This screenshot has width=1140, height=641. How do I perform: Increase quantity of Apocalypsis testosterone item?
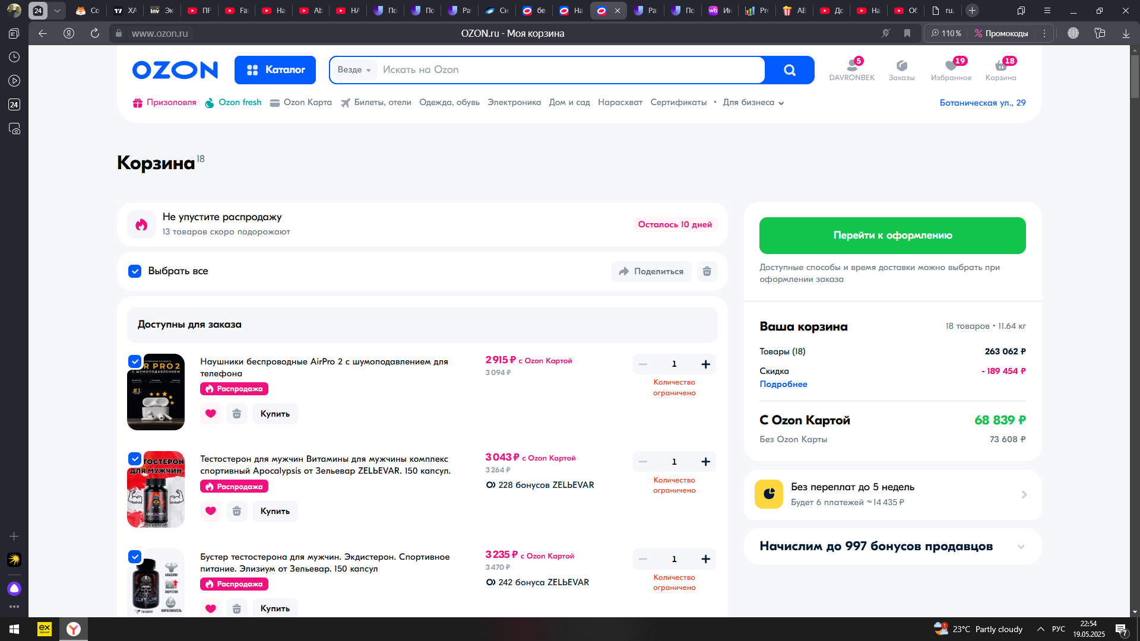click(705, 462)
